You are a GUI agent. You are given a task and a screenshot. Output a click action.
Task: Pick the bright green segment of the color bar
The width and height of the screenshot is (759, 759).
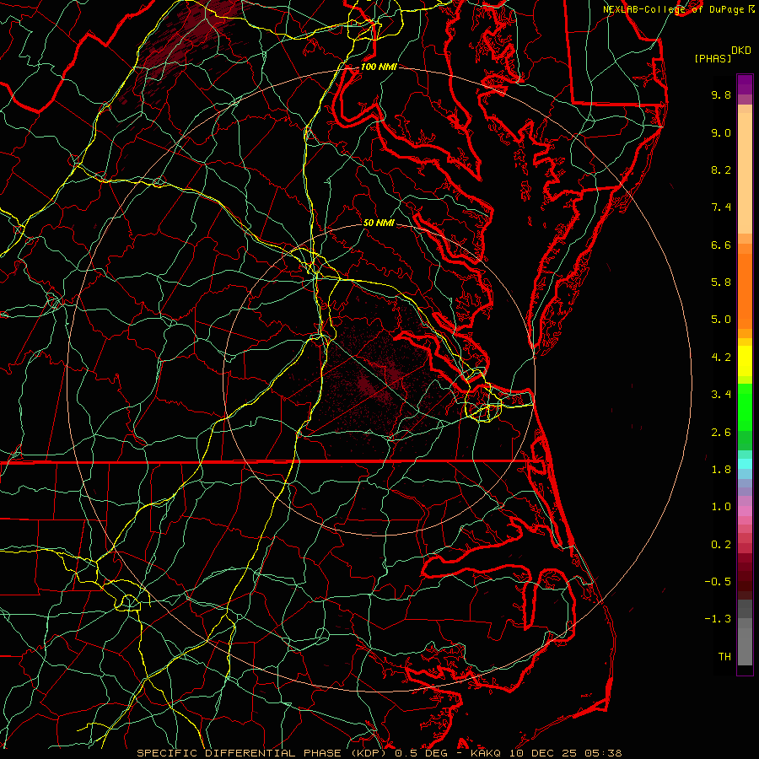click(745, 407)
